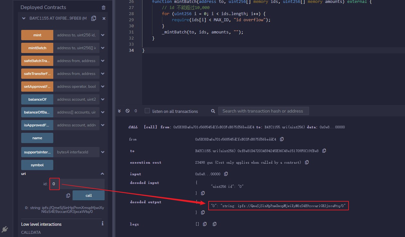Enable listen on all transactions checkbox
This screenshot has height=237, width=405.
147,111
